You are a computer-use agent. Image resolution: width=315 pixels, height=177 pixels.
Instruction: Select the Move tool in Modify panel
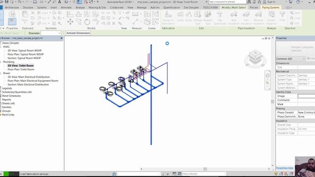point(70,22)
